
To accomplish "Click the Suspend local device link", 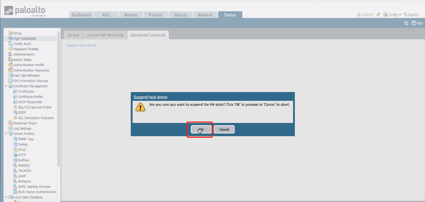I will pos(81,45).
